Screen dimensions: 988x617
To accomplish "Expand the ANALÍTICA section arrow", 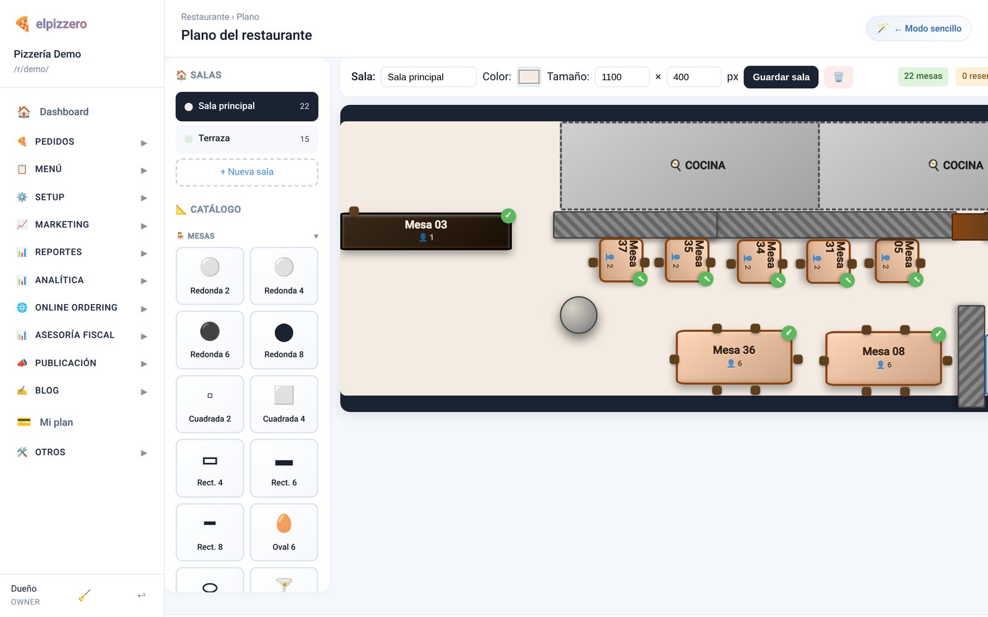I will (x=144, y=281).
